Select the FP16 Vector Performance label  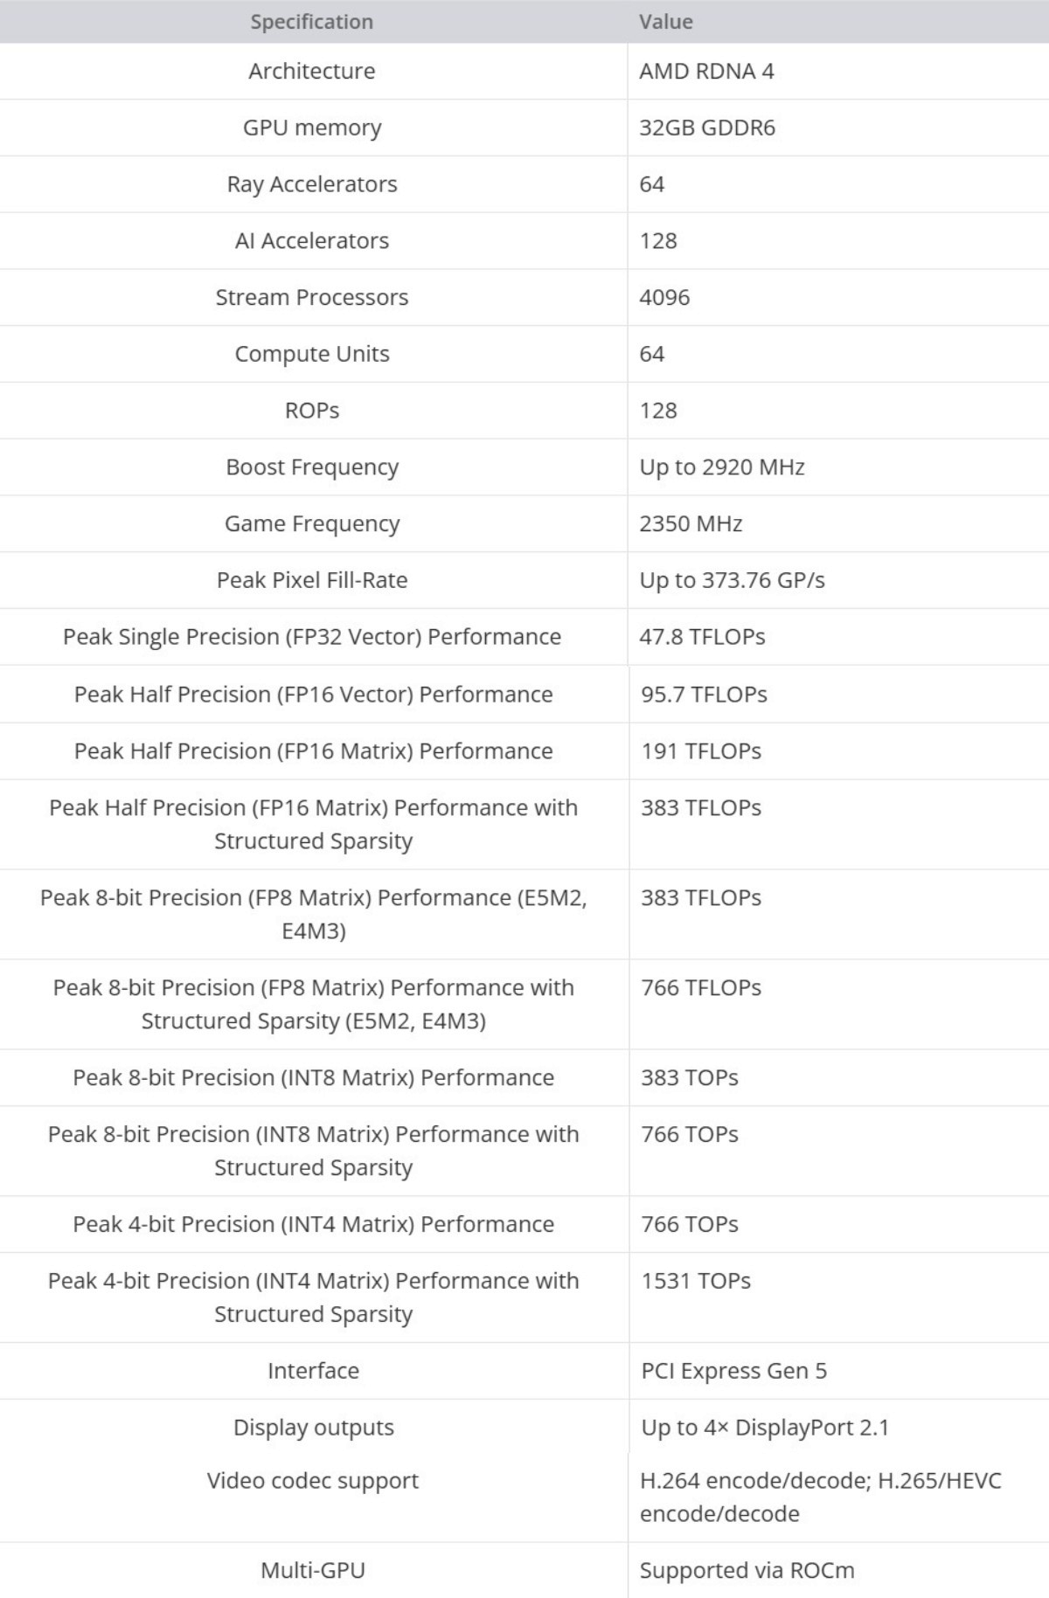(313, 695)
